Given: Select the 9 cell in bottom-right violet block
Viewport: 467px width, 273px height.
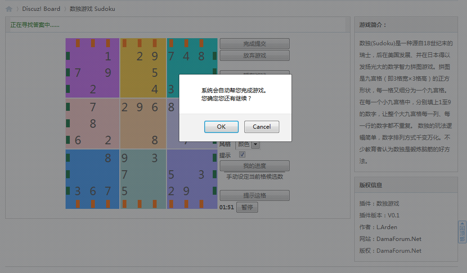Looking at the screenshot, I should click(x=186, y=191).
